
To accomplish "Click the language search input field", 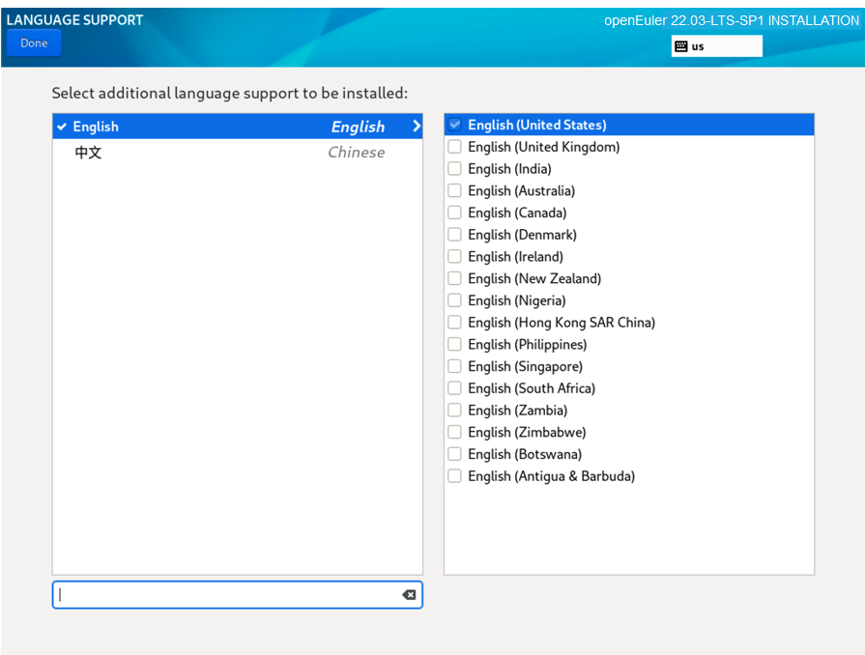I will (x=227, y=595).
